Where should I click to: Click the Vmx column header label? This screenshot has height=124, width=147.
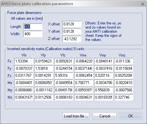[x=83, y=55]
